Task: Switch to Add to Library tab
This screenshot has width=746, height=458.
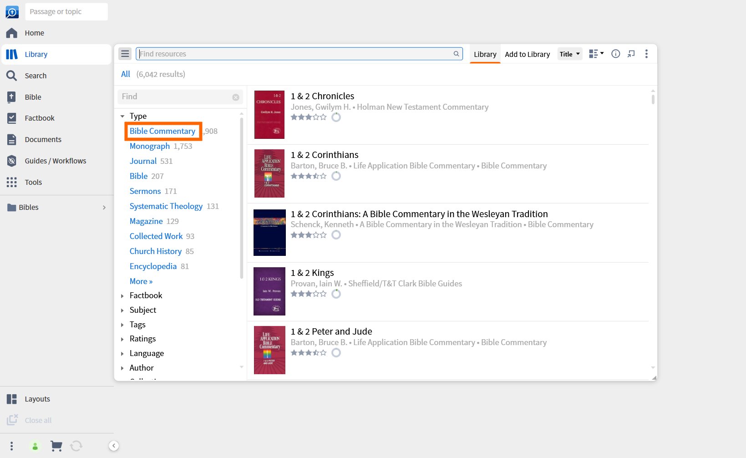Action: 528,54
